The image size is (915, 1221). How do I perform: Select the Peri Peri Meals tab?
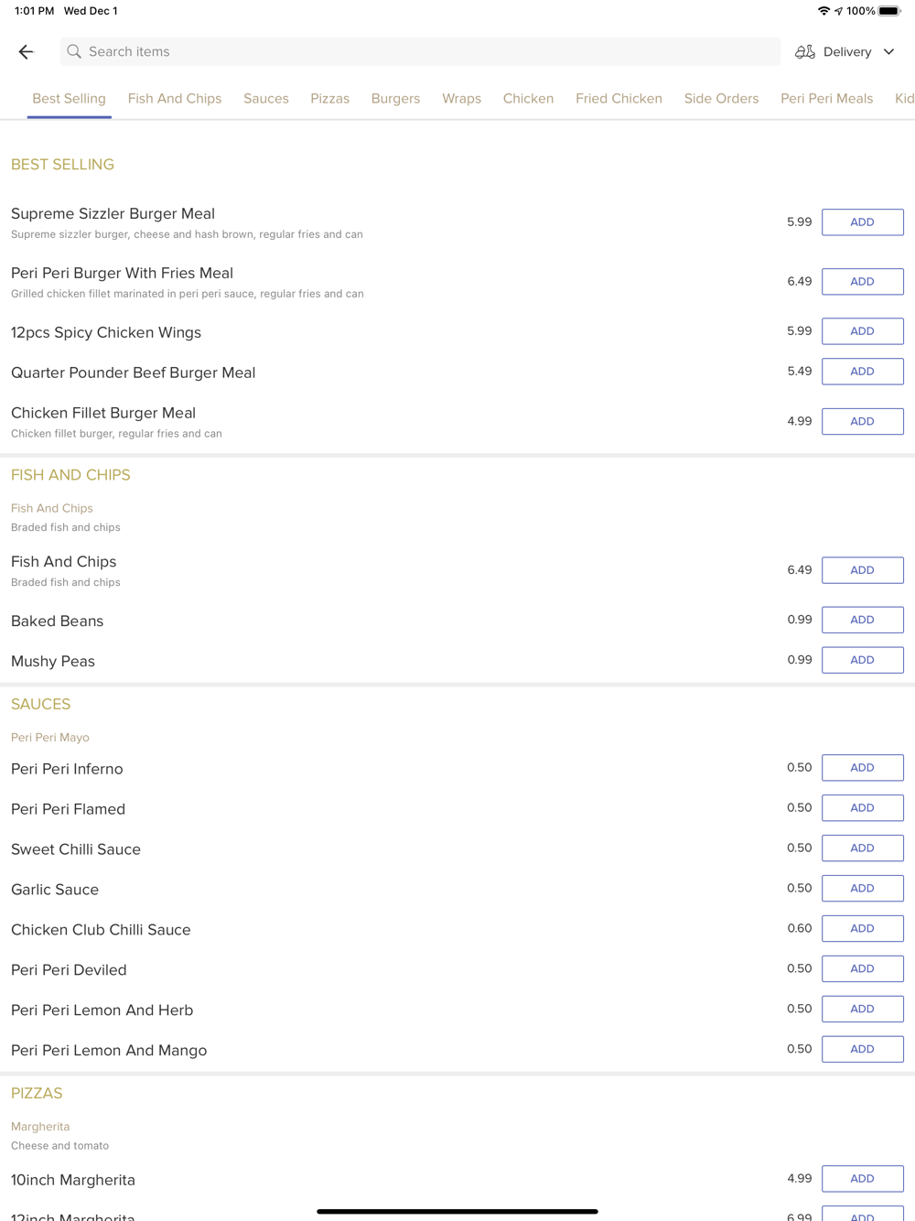click(x=826, y=99)
